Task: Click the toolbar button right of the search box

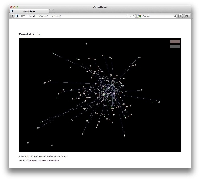Action: (181, 16)
